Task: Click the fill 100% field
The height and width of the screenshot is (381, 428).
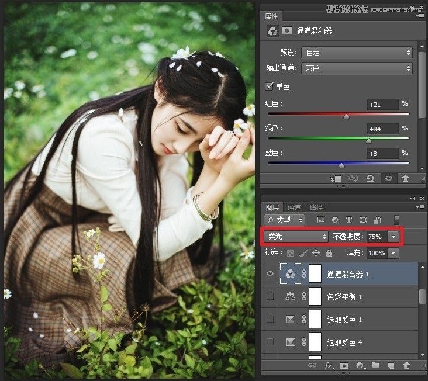Action: 377,253
